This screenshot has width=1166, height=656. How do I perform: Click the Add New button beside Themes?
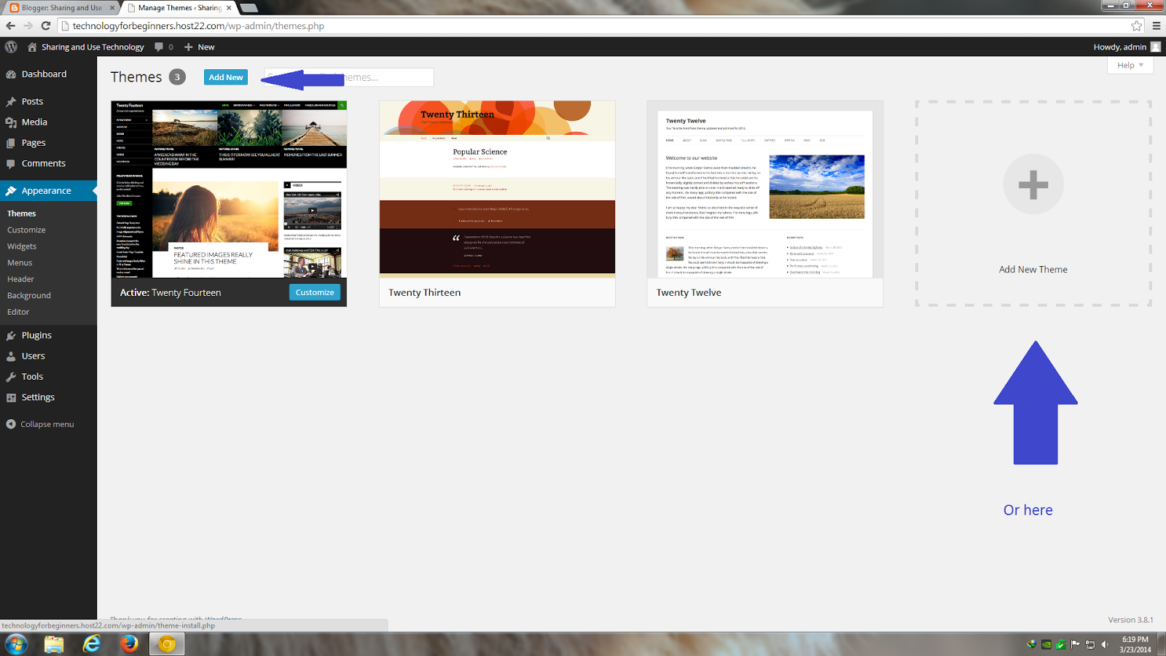[x=226, y=77]
